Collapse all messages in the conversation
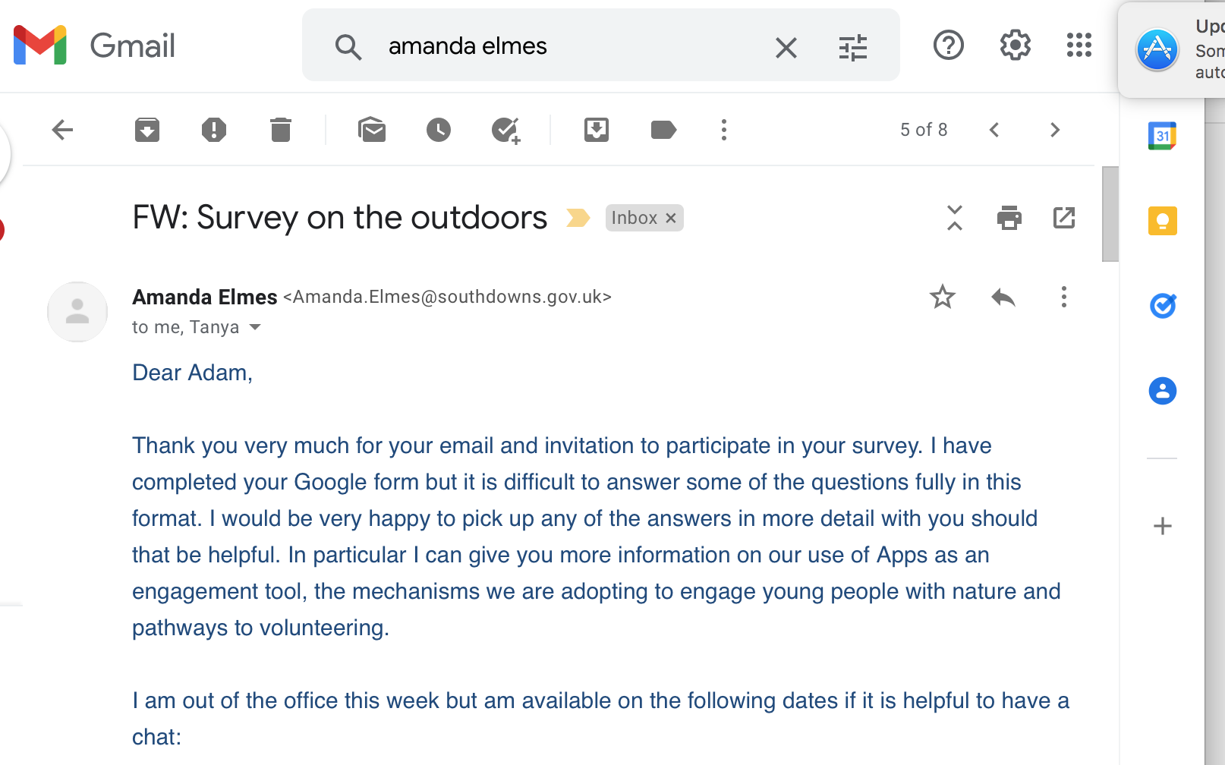Viewport: 1225px width, 765px height. 955,218
